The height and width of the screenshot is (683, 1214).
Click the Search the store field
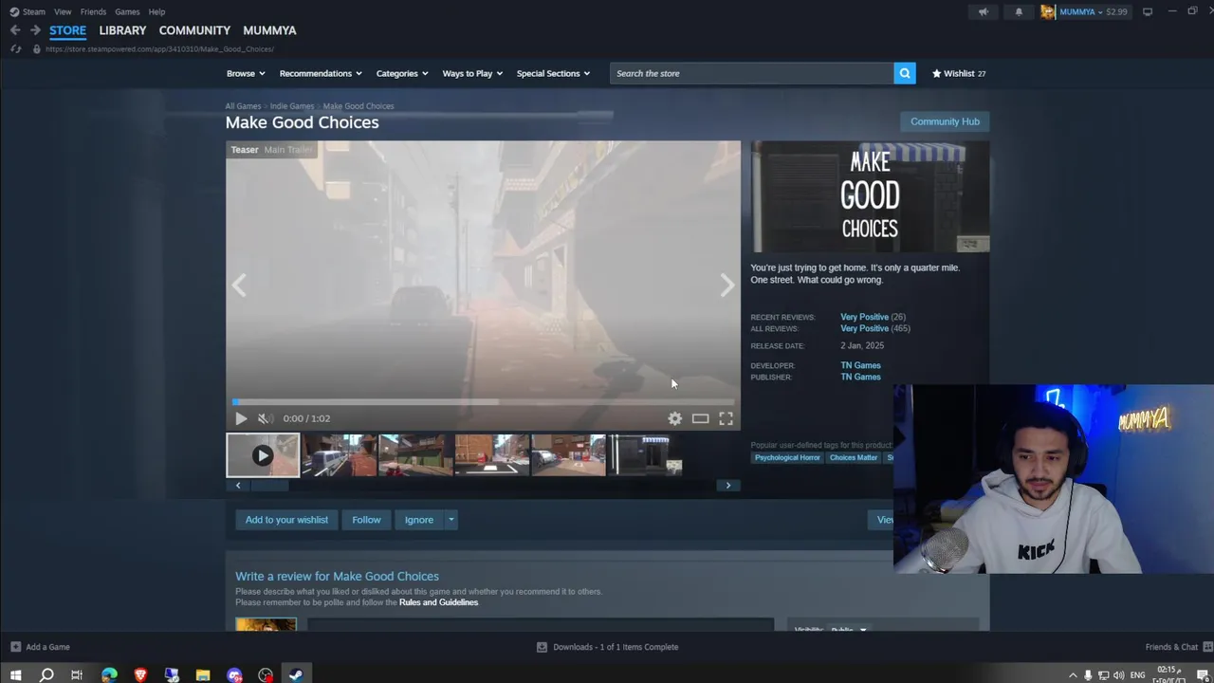tap(751, 73)
